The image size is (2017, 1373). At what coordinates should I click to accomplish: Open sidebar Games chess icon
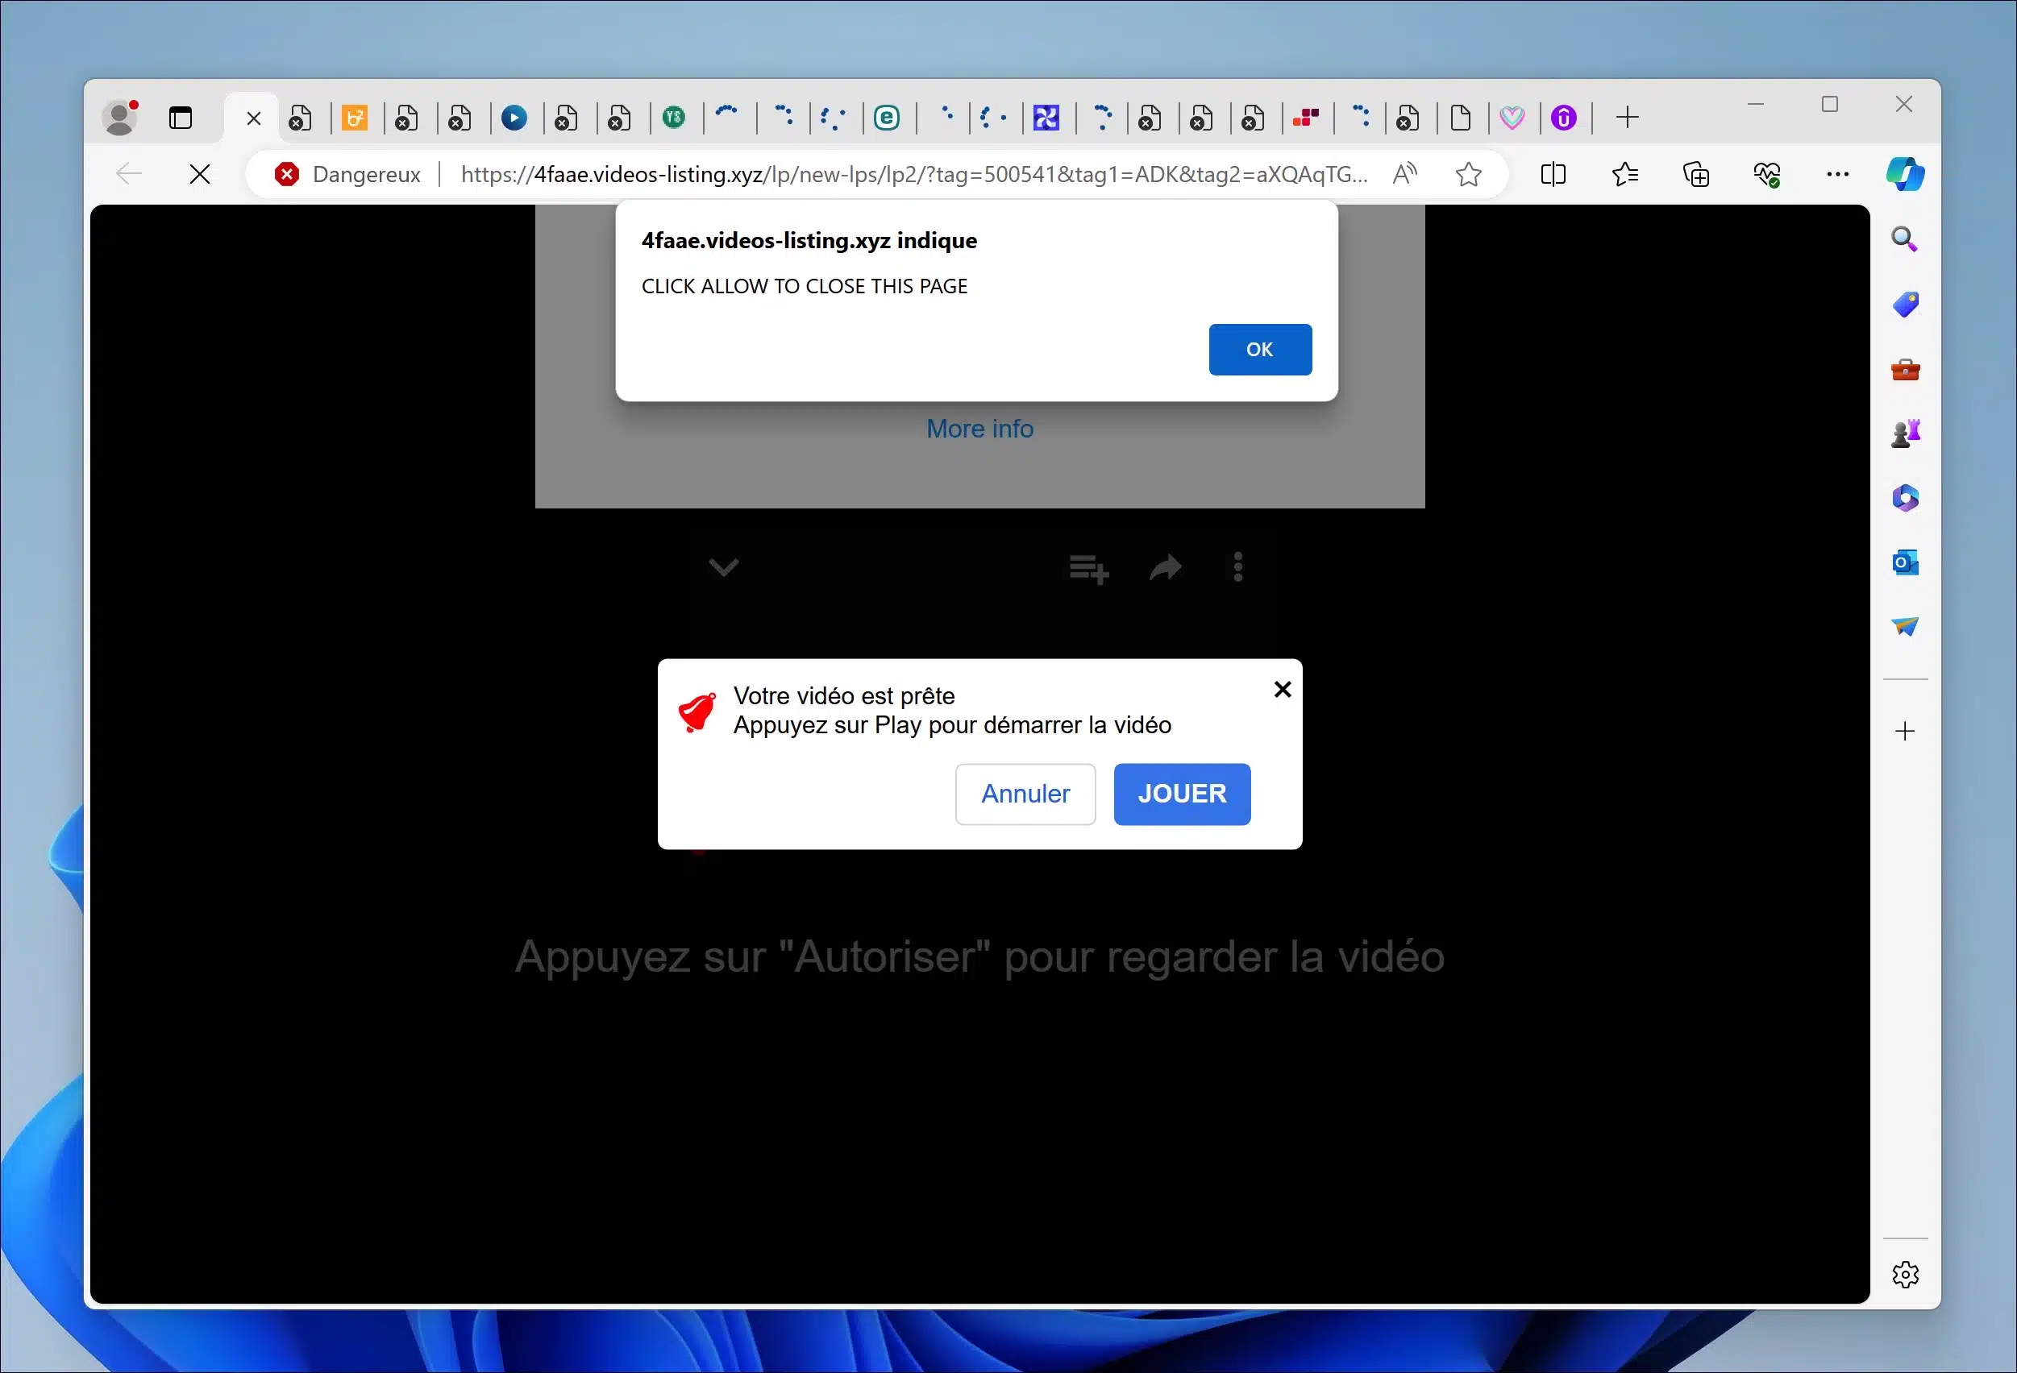(1905, 433)
